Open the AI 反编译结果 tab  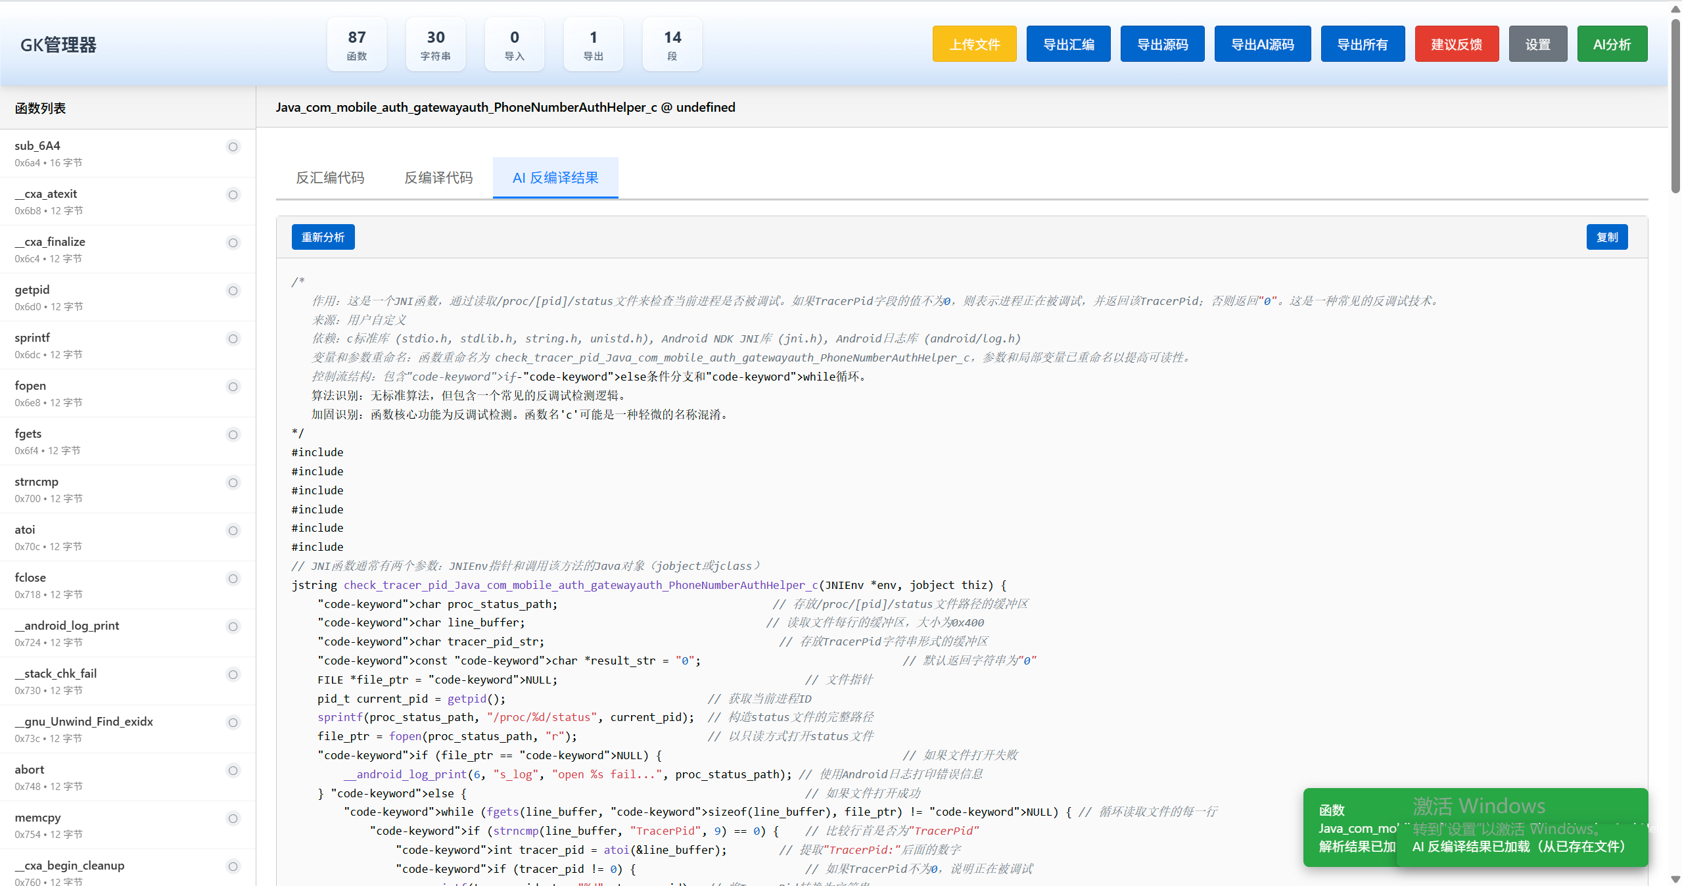[x=555, y=177]
